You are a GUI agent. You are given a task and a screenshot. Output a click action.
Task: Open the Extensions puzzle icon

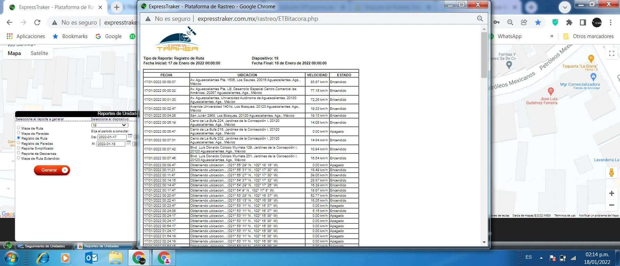click(x=569, y=23)
